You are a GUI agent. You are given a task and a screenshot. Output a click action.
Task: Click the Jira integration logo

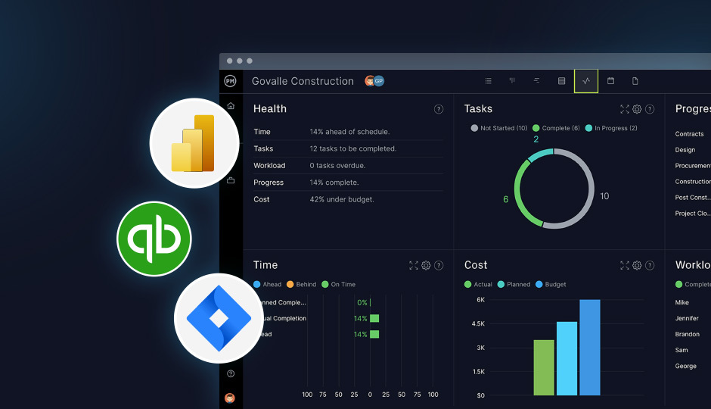coord(219,318)
